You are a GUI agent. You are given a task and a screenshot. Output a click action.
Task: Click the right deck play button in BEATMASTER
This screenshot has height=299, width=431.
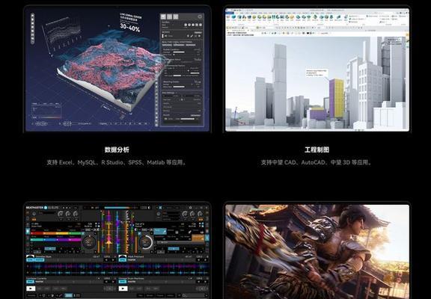pos(123,289)
